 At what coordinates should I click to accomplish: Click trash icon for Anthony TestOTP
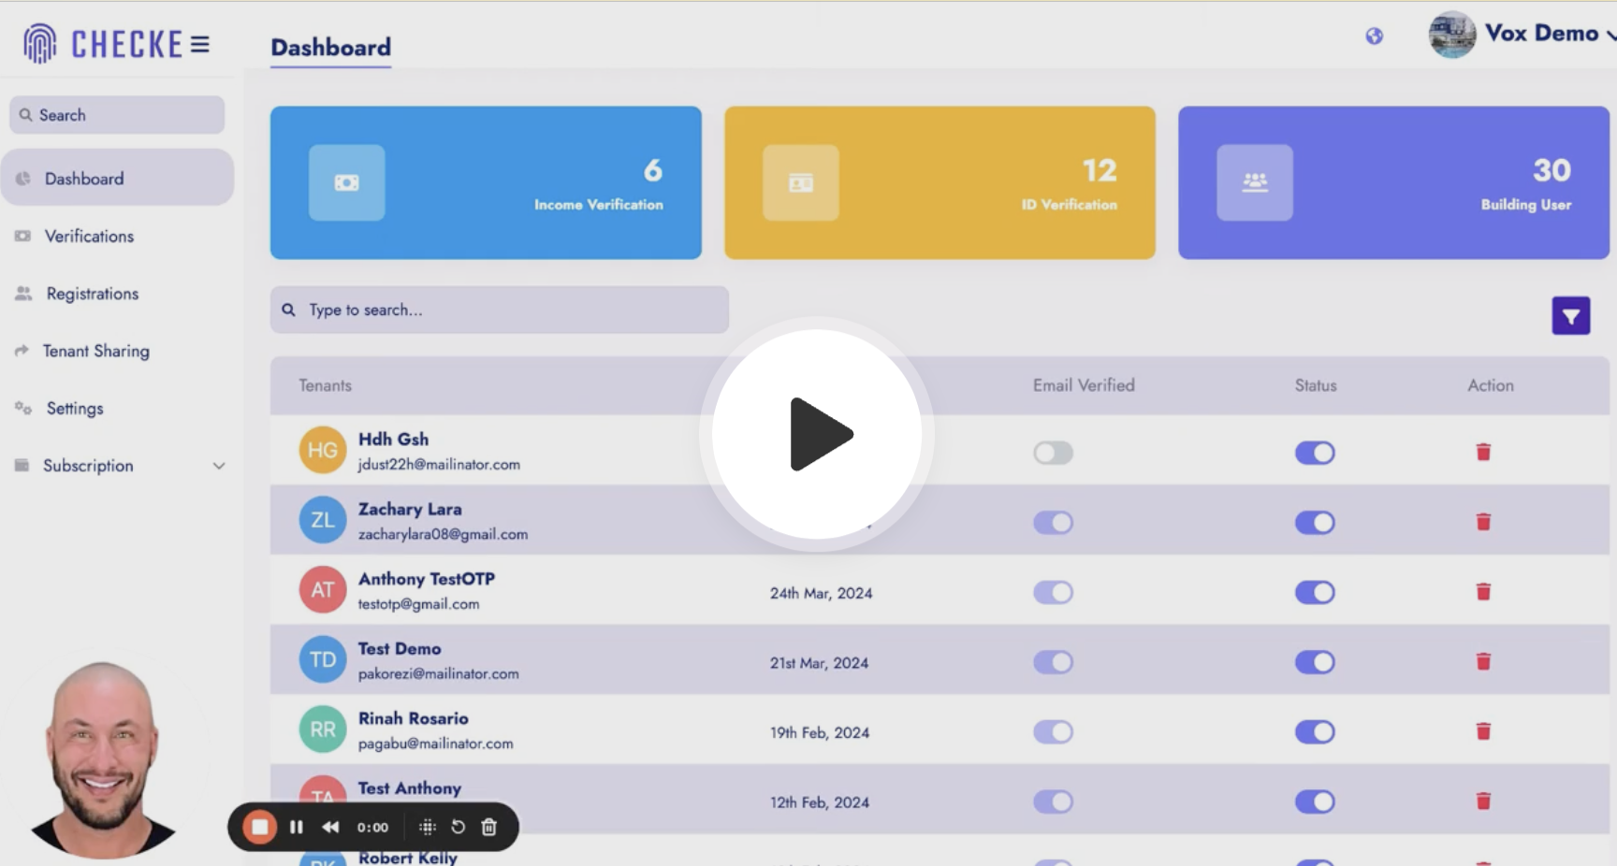1483,592
